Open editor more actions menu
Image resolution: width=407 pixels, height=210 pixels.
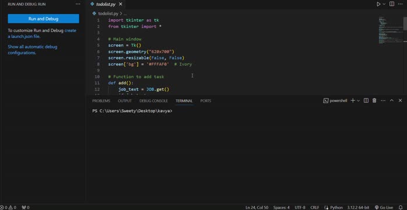point(400,4)
